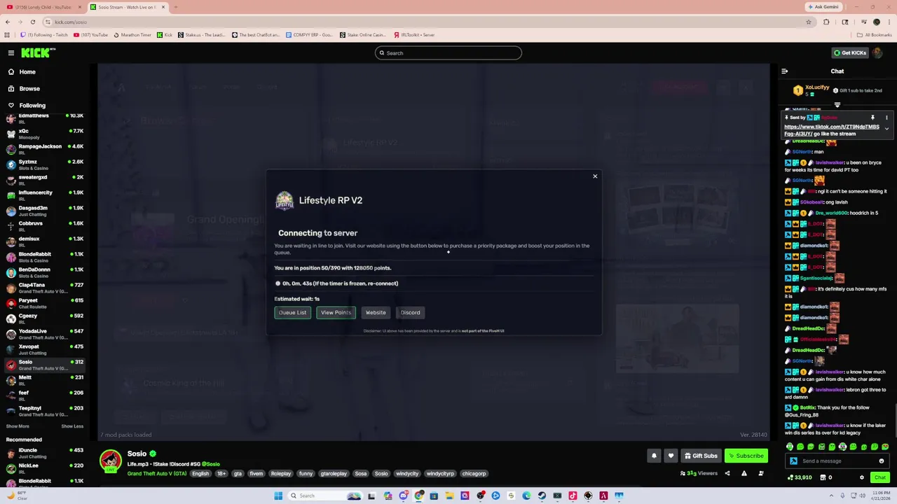The image size is (897, 504).
Task: Click the 33,910 channel points balance
Action: (800, 477)
